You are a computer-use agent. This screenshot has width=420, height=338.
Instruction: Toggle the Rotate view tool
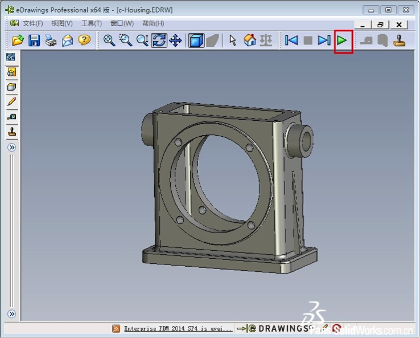(x=159, y=40)
